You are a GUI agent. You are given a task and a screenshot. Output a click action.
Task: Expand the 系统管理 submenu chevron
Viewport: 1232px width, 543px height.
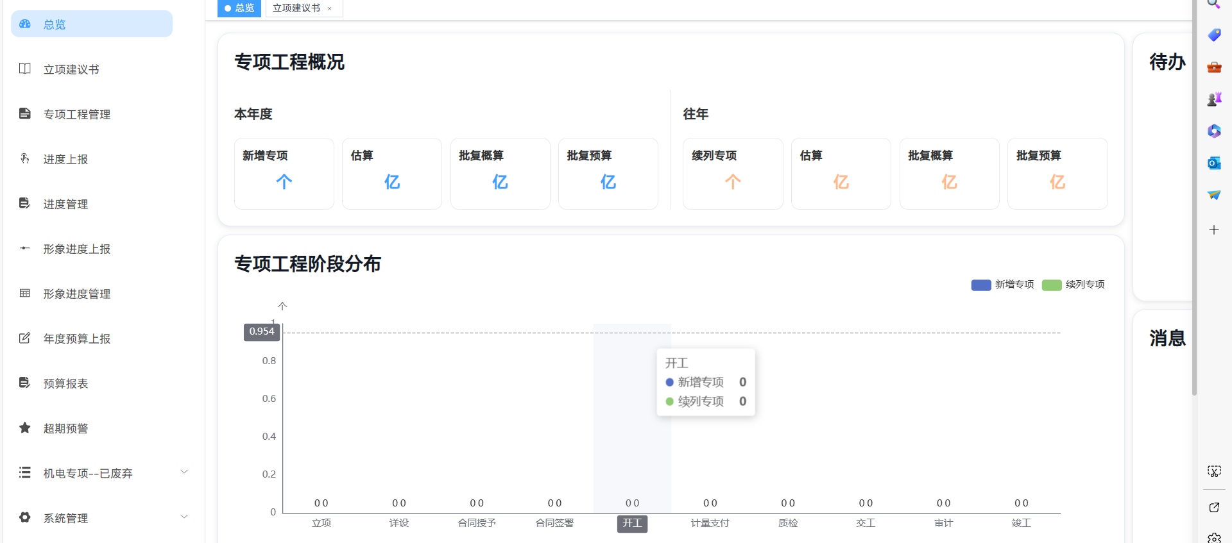tap(184, 517)
